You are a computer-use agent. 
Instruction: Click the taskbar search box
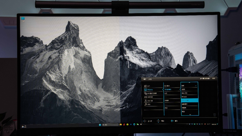click(110, 125)
